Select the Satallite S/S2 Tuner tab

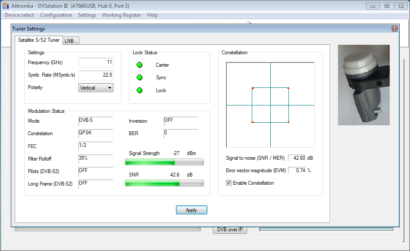39,40
